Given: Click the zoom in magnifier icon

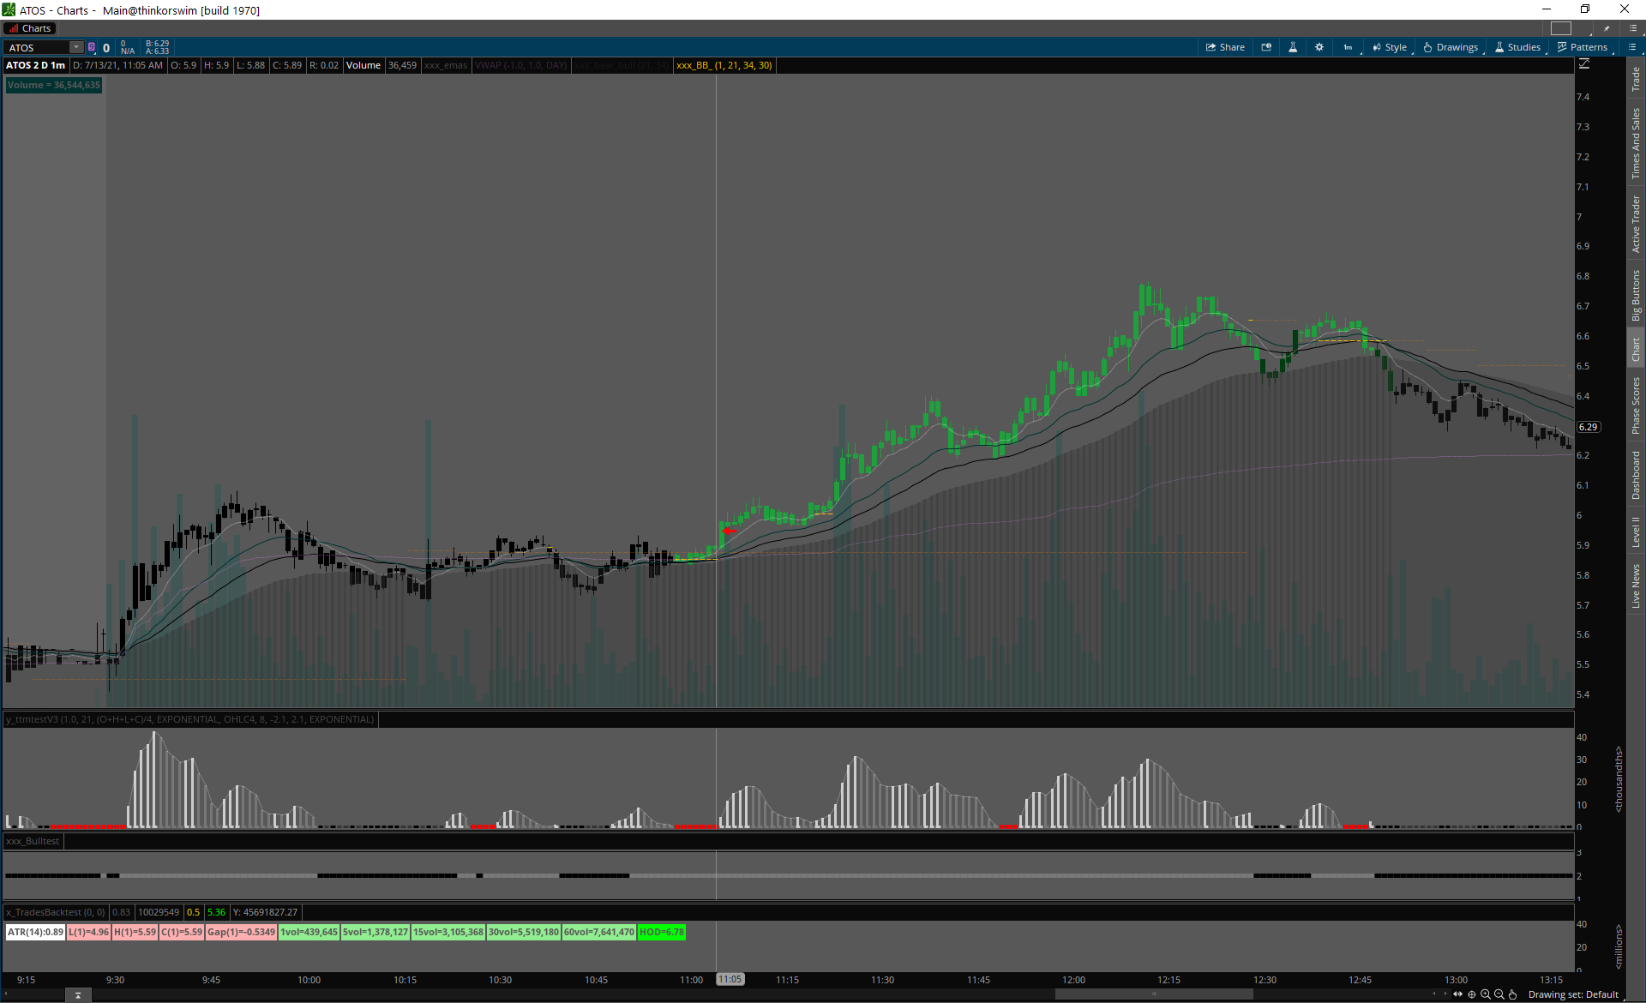Looking at the screenshot, I should (x=1486, y=994).
